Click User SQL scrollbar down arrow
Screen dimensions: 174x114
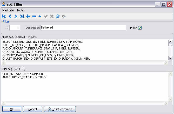pyautogui.click(x=170, y=99)
